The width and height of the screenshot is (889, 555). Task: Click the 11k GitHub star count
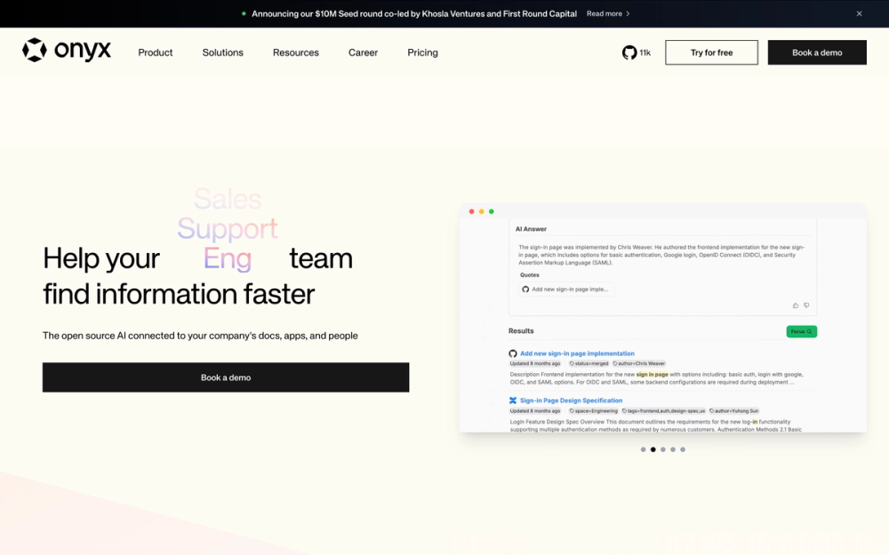[645, 52]
